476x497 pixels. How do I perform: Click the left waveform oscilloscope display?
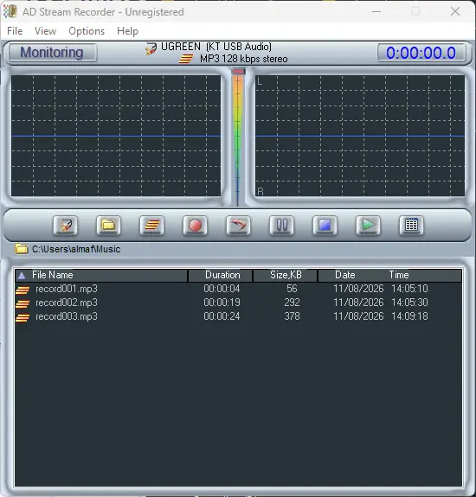[x=116, y=136]
